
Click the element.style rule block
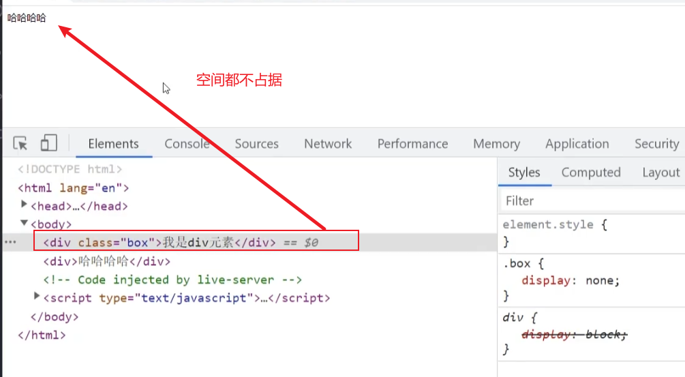(x=592, y=233)
